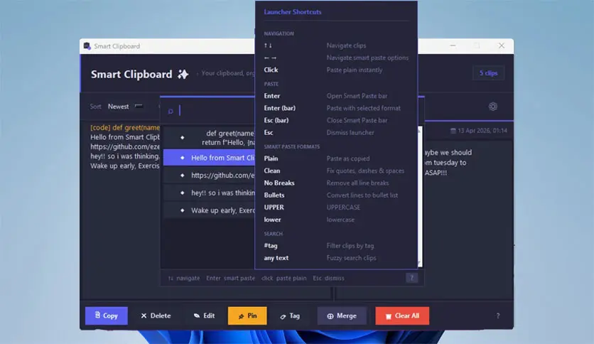Screen dimensions: 594x344
Task: Click the #tag search shortcut entry
Action: click(x=271, y=245)
